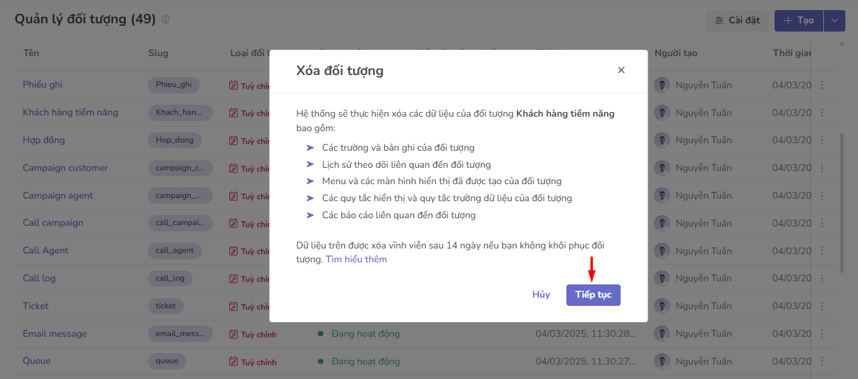858x379 pixels.
Task: Open the Ticket object link
Action: [x=35, y=306]
